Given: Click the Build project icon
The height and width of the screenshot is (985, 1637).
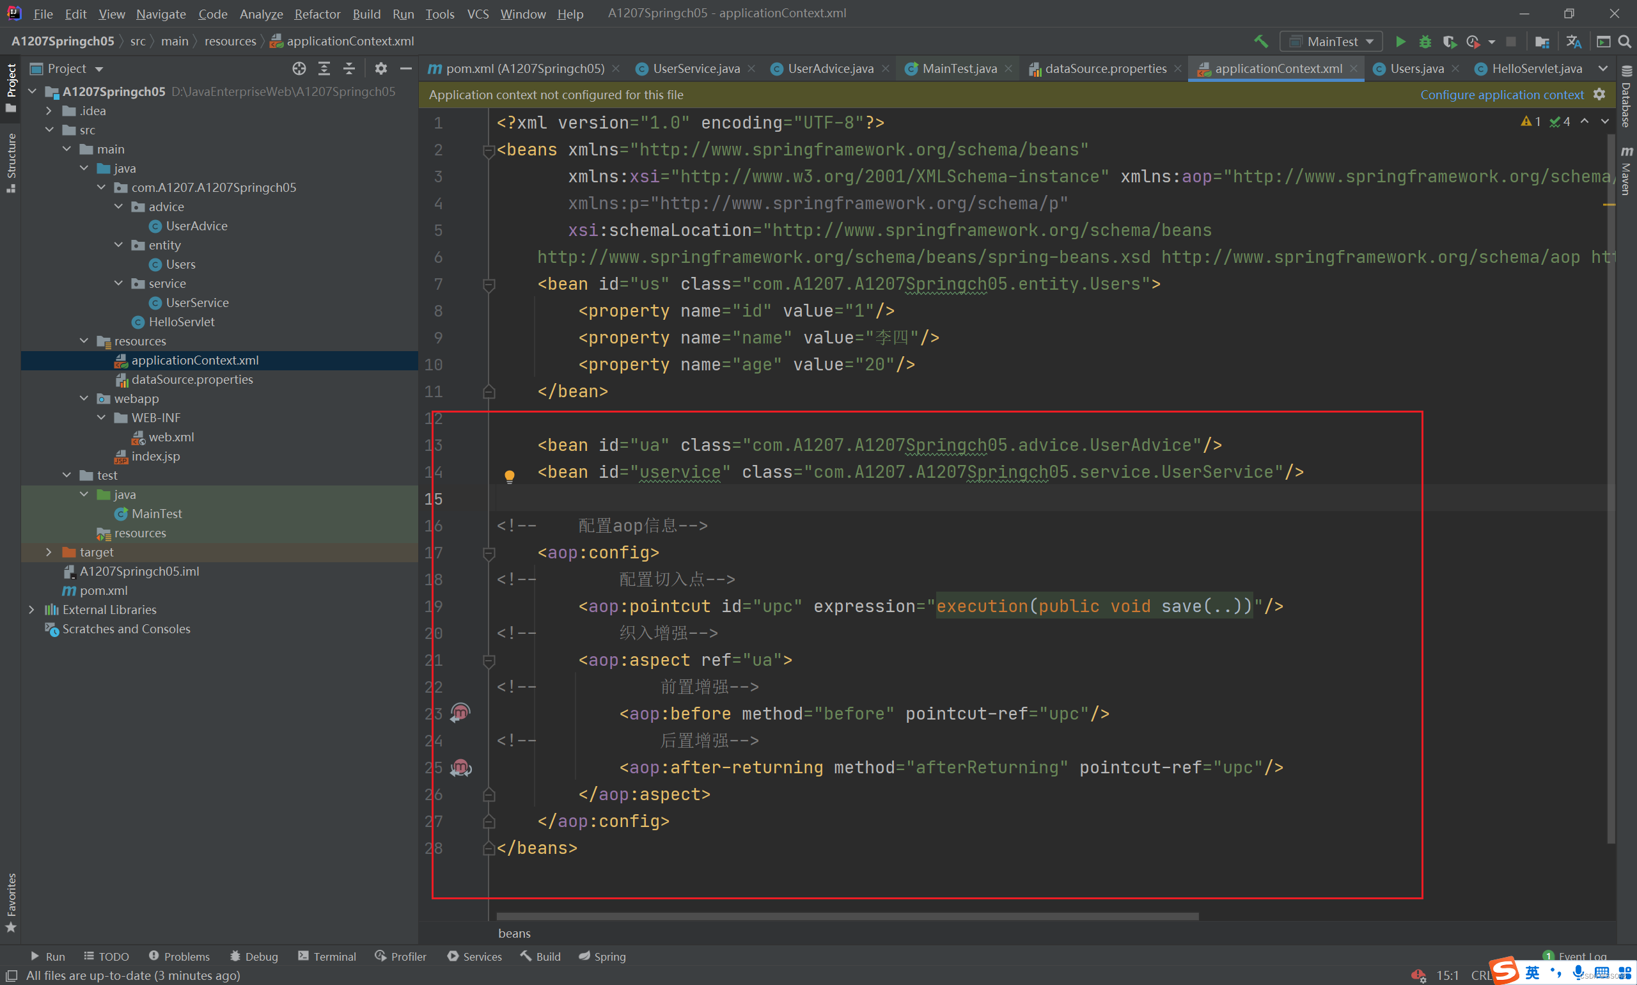Looking at the screenshot, I should 1256,42.
